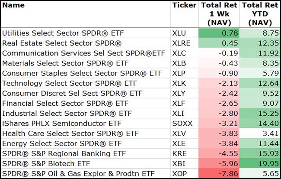Viewport: 281px width, 179px height.
Task: Click the Ticker column header
Action: tap(184, 6)
